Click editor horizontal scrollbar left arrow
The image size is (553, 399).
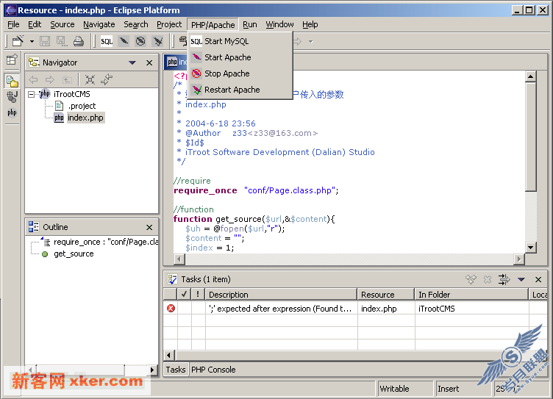click(x=179, y=259)
